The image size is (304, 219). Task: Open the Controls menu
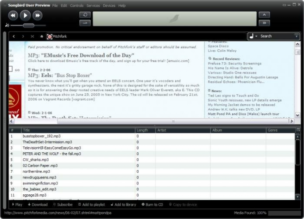[x=77, y=6]
